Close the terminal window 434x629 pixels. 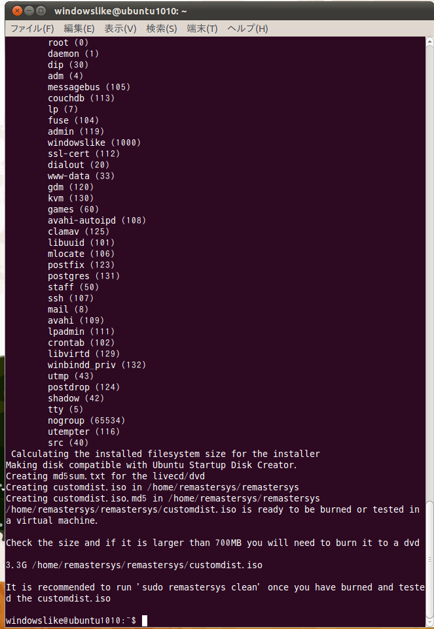(x=16, y=11)
